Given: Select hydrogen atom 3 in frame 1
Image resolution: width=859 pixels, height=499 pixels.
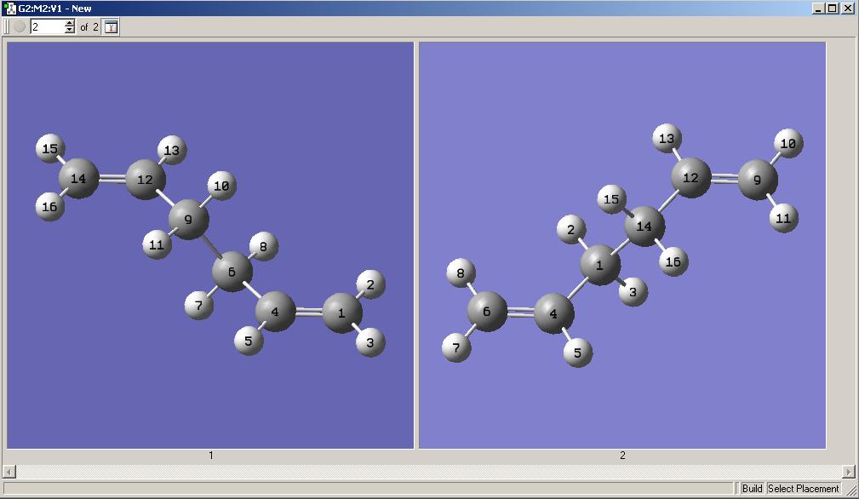Looking at the screenshot, I should point(370,342).
